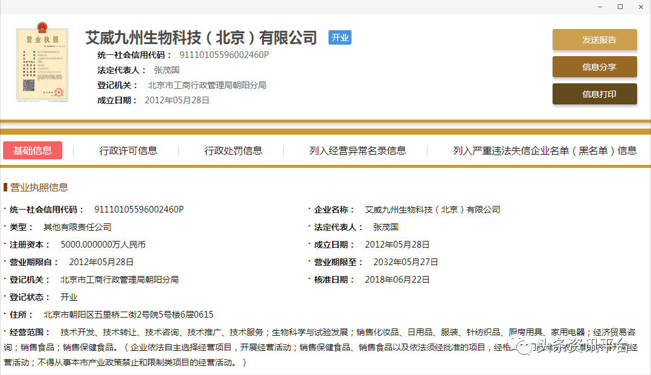Image resolution: width=651 pixels, height=375 pixels.
Task: Click the 住所 address text line
Action: click(128, 315)
